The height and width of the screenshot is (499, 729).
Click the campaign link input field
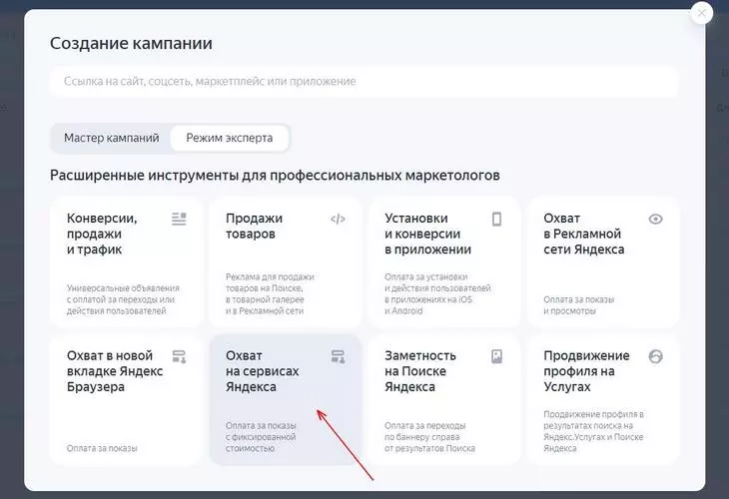[364, 81]
